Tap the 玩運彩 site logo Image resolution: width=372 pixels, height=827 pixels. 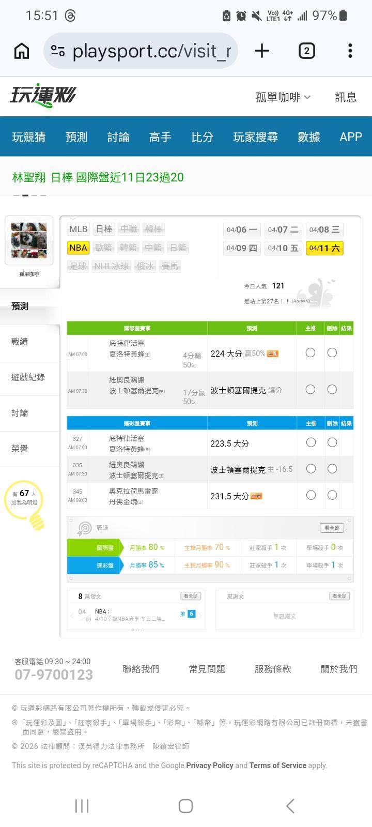point(43,96)
